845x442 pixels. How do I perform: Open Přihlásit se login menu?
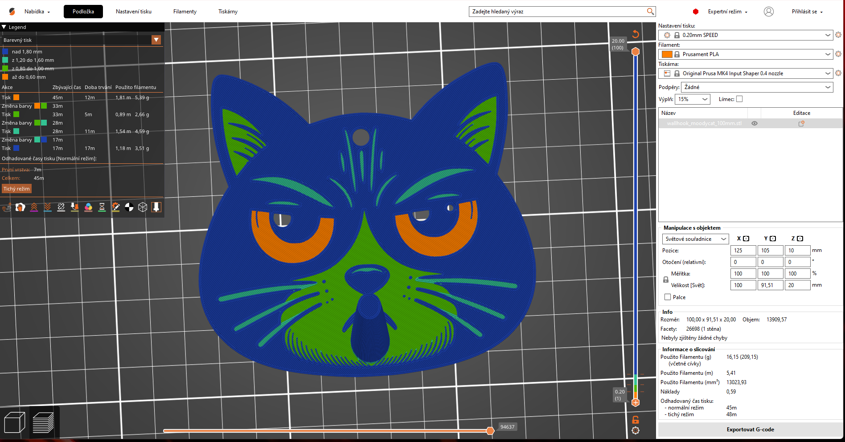[x=807, y=12]
